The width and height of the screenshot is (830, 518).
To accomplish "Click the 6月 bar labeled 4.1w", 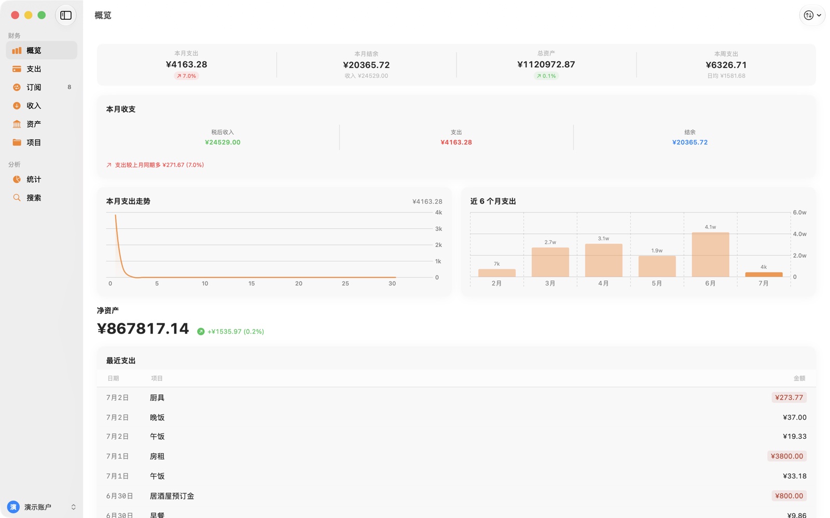I will tap(710, 254).
